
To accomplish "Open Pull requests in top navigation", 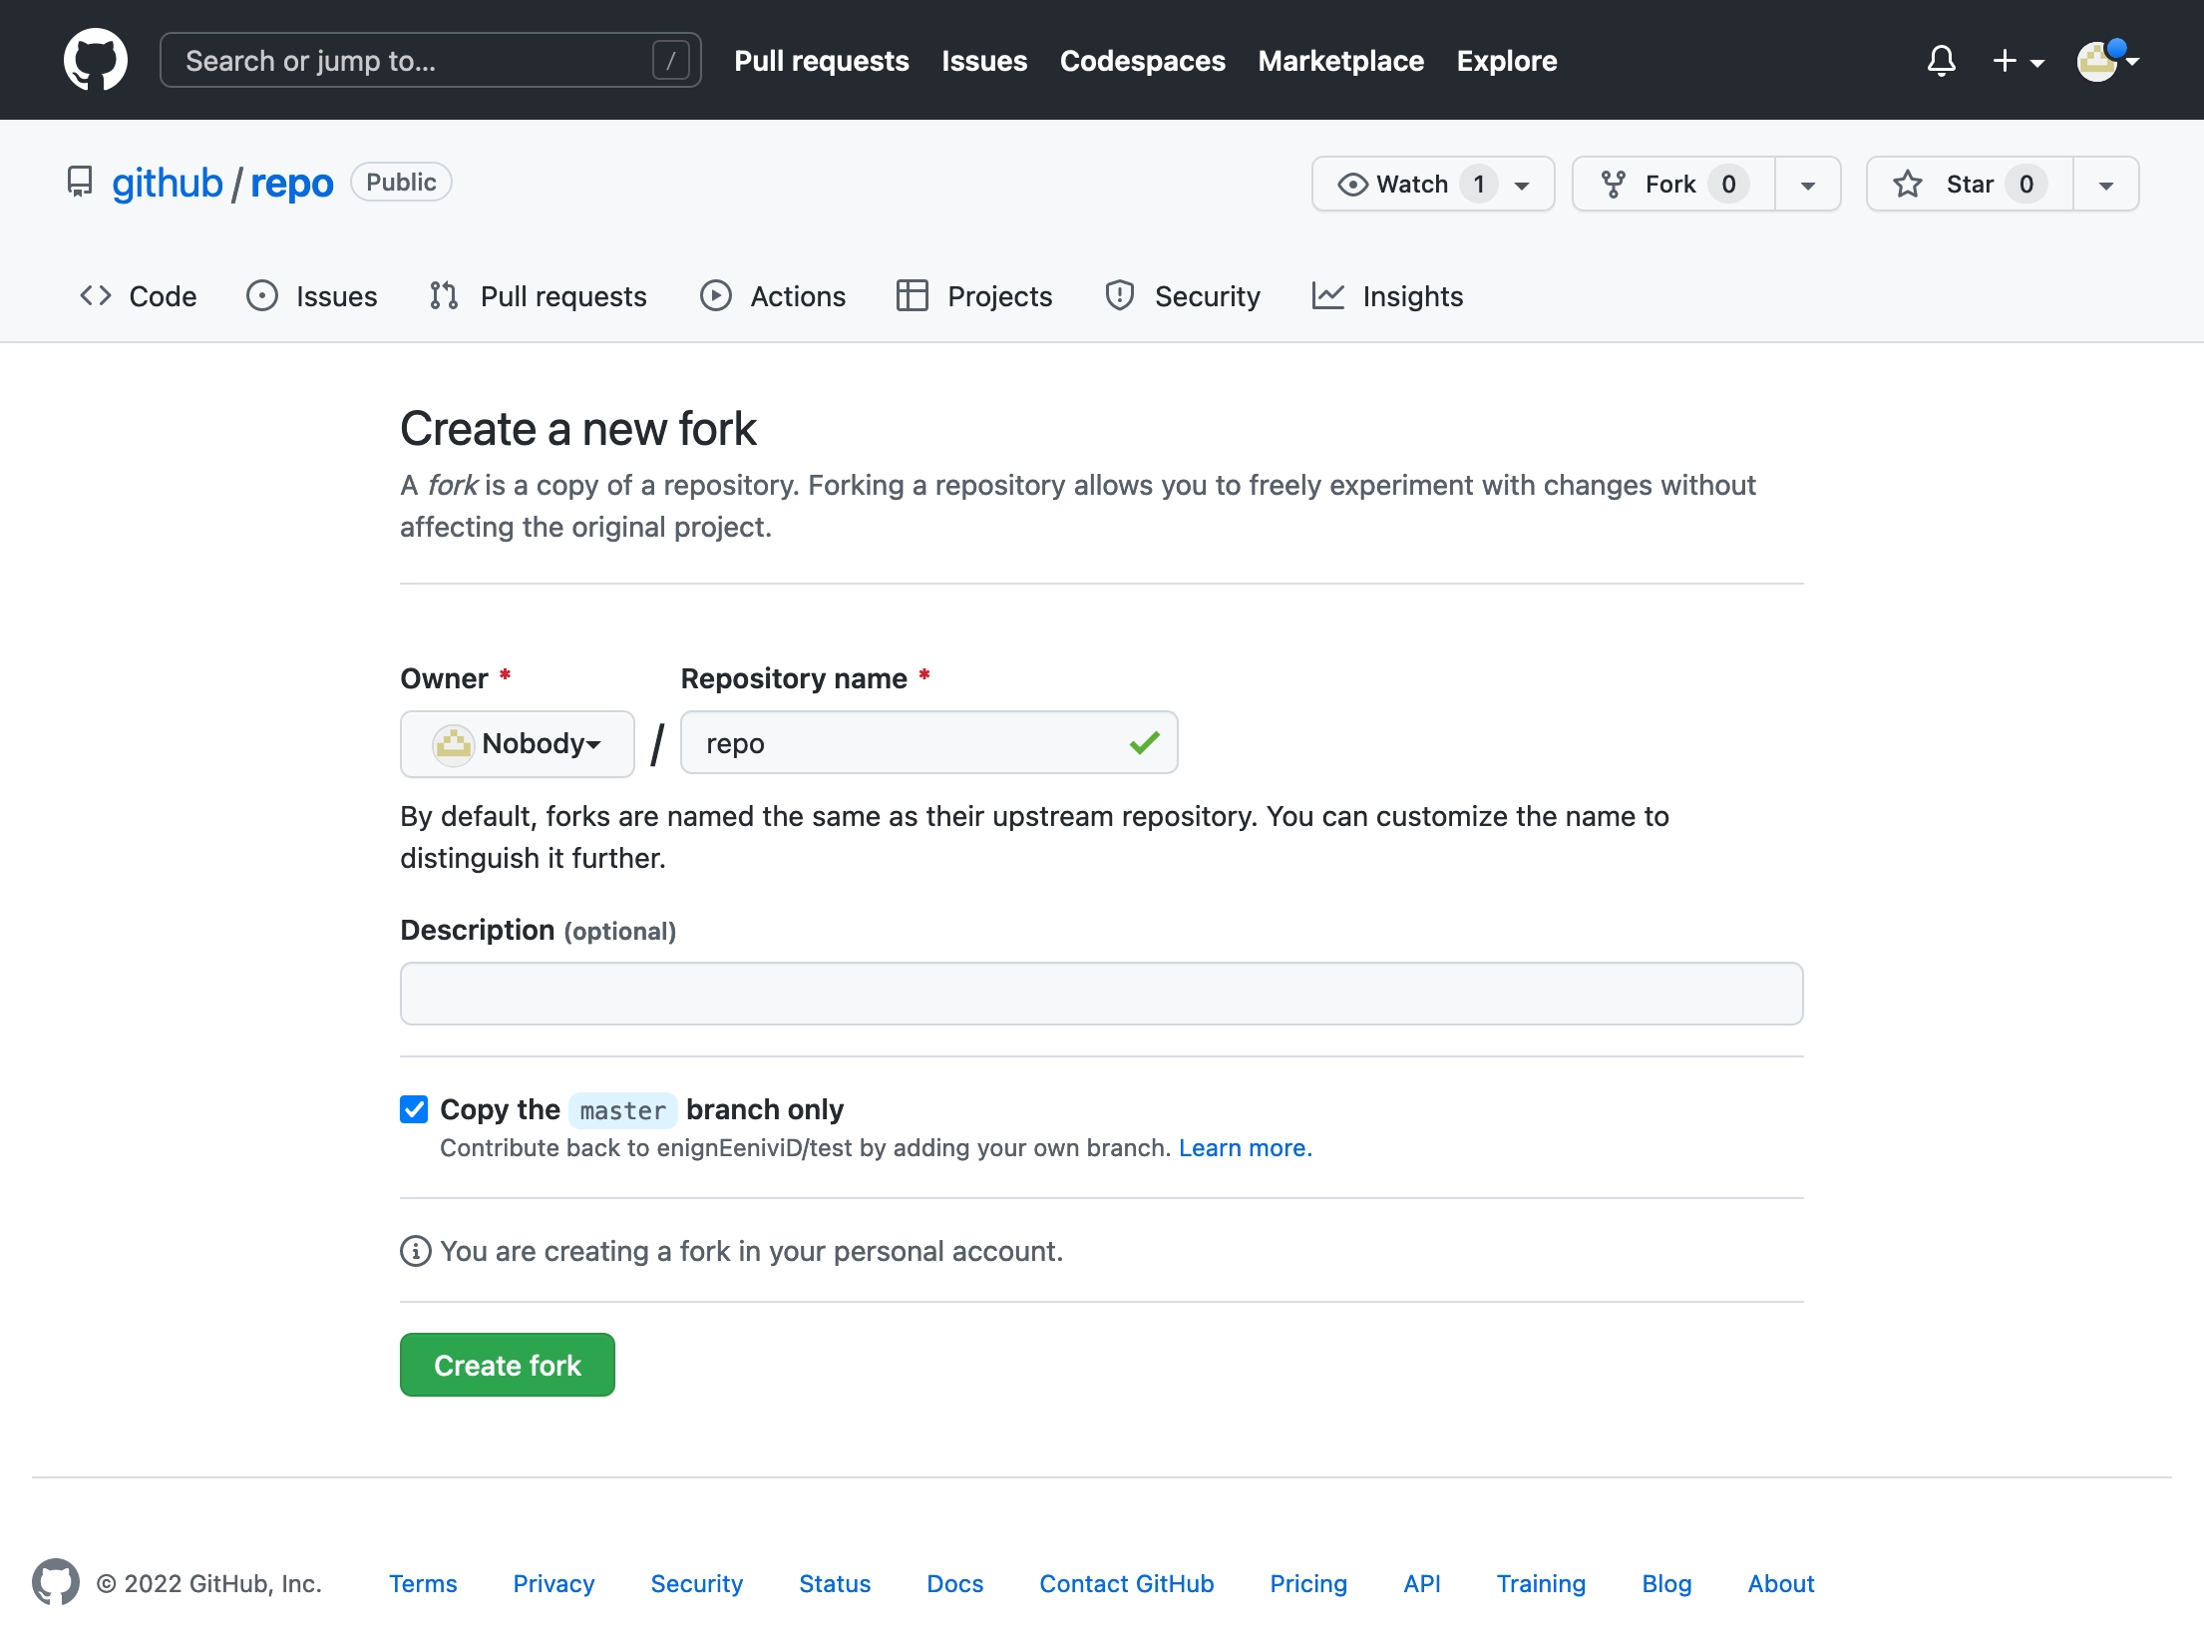I will pyautogui.click(x=821, y=61).
